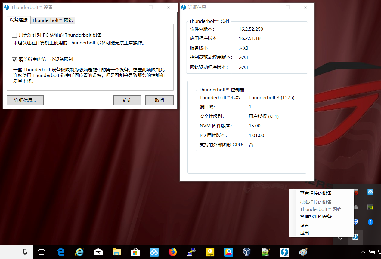The image size is (381, 259).
Task: Select the Thunderbolt app on the taskbar
Action: [284, 252]
